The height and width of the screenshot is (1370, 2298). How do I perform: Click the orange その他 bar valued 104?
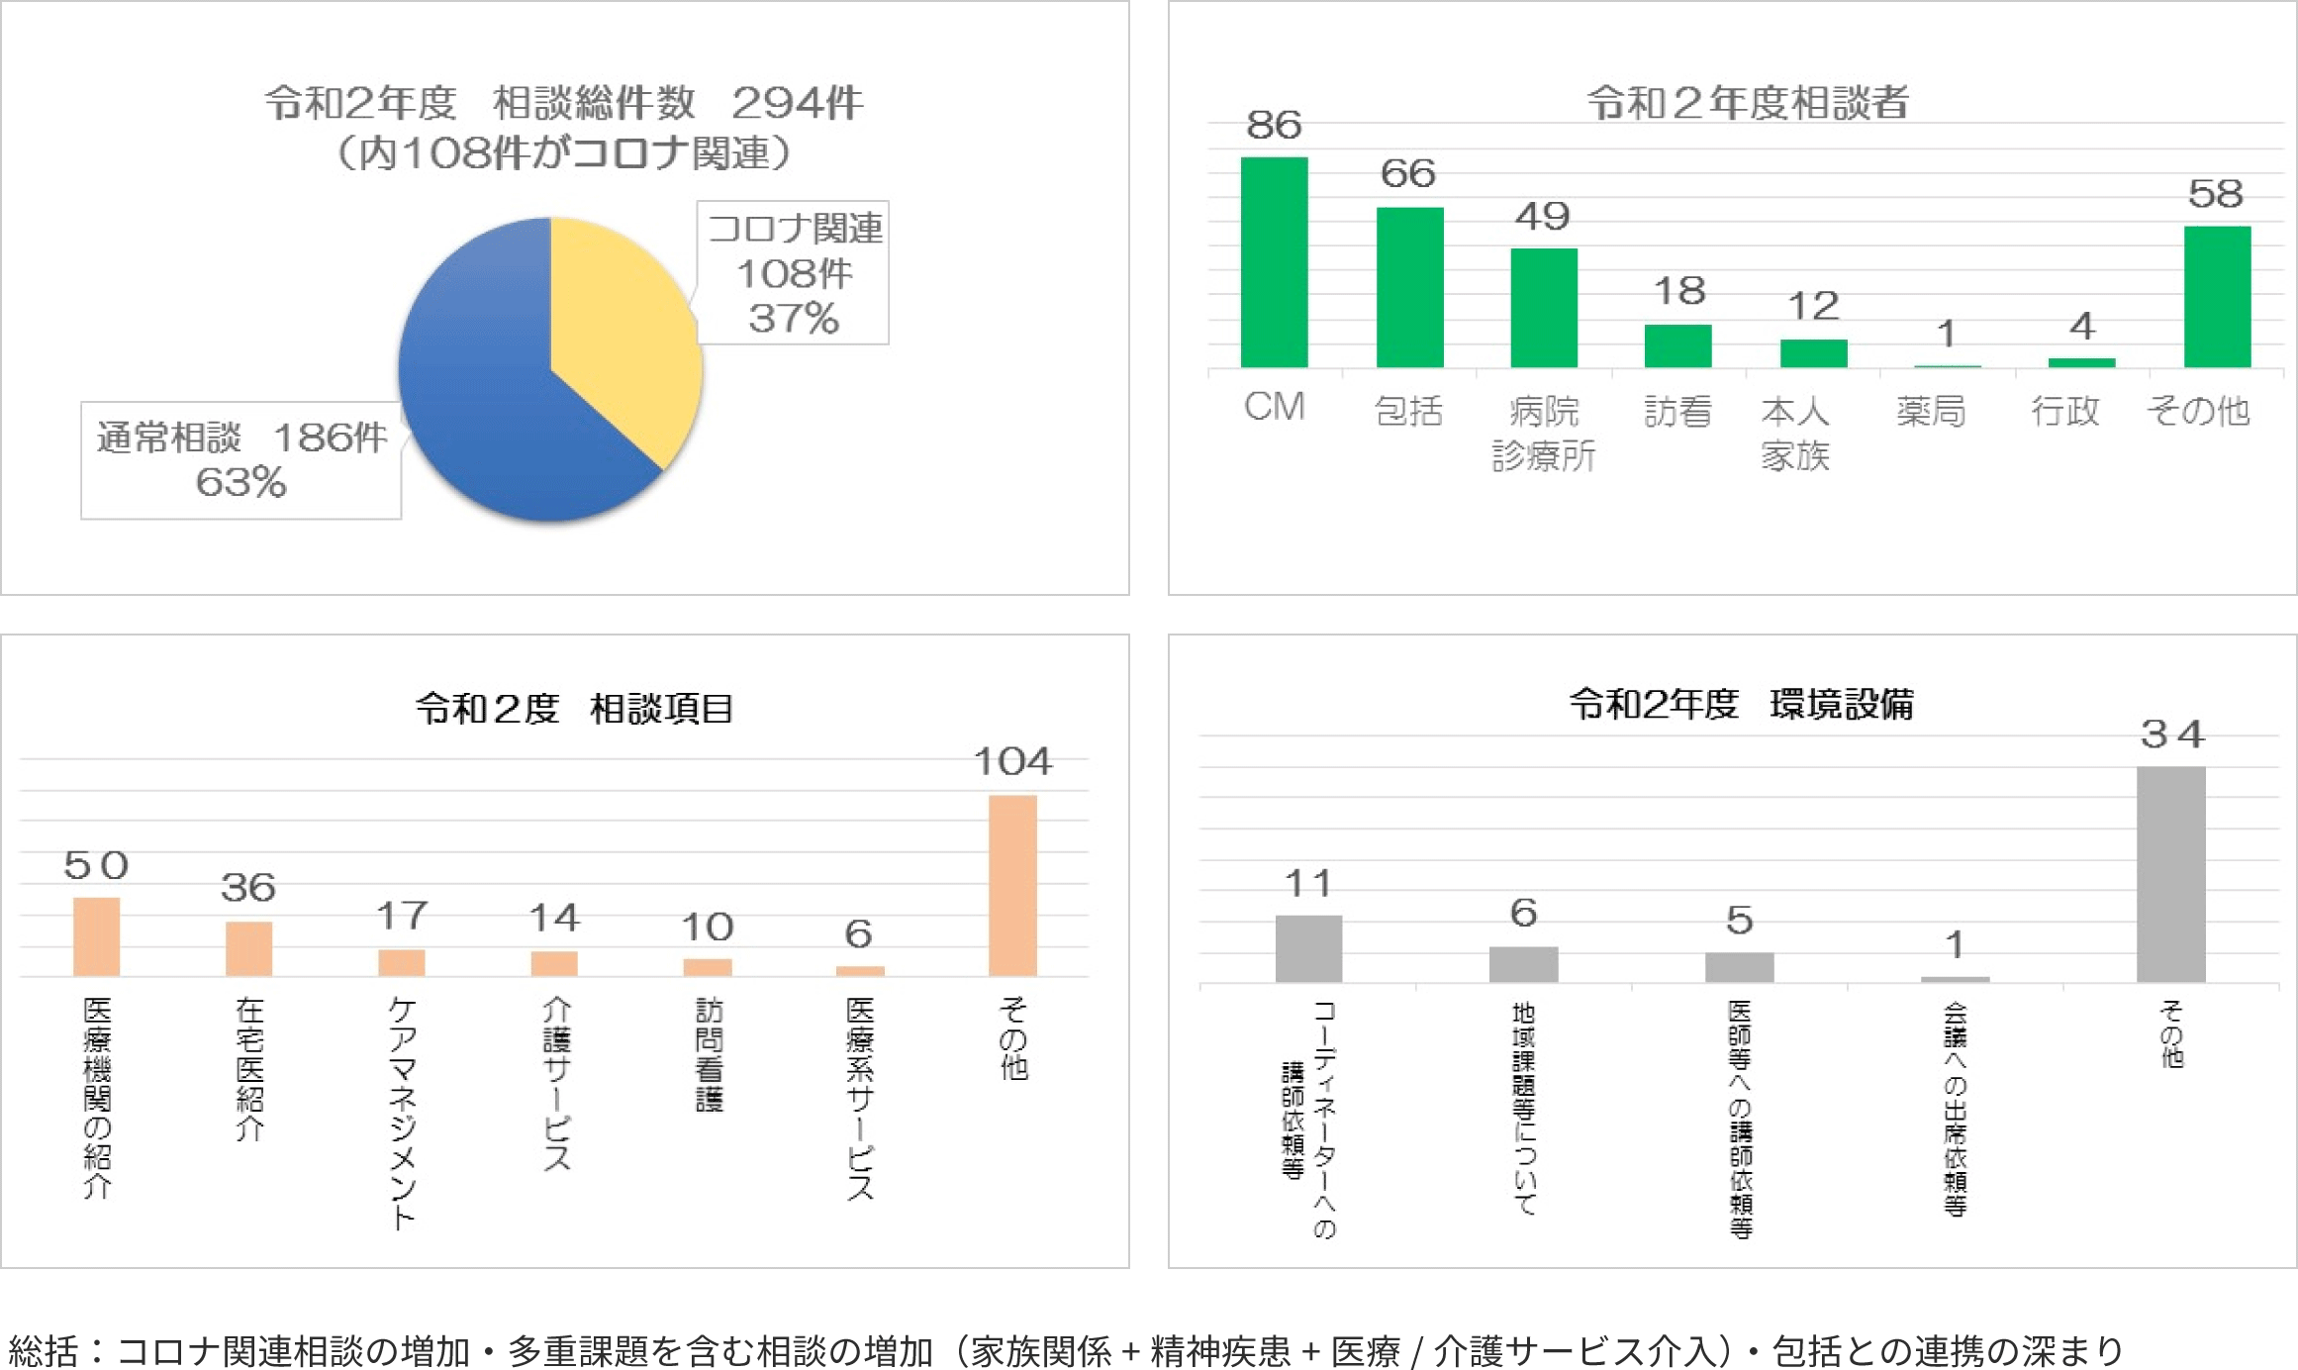[1012, 886]
